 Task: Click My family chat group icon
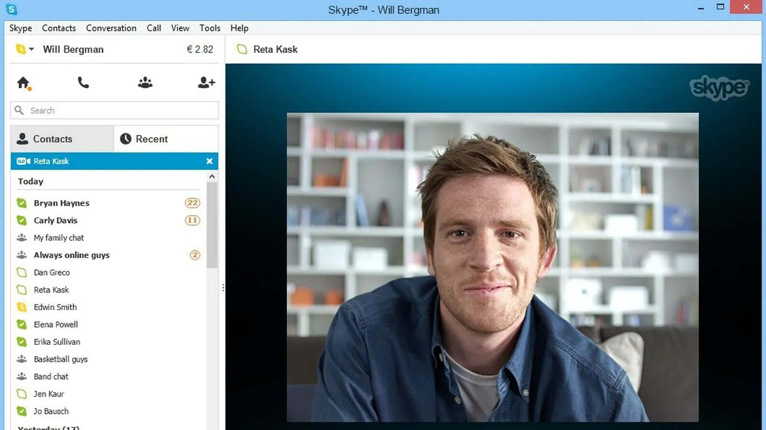[x=22, y=238]
